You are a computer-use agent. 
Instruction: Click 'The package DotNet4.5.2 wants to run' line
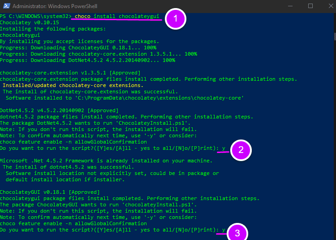pyautogui.click(x=95, y=123)
